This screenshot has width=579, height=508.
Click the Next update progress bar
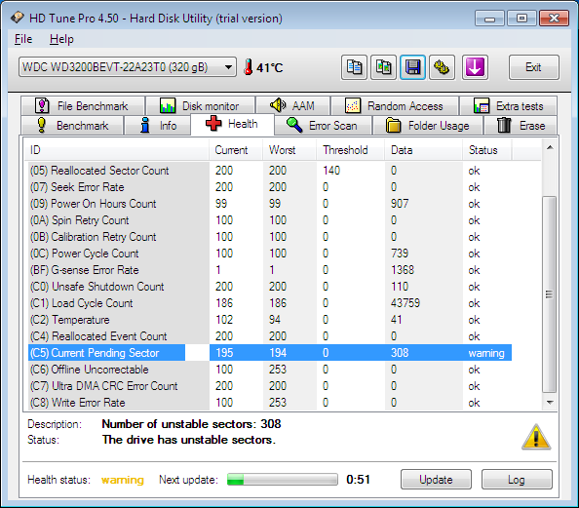(x=282, y=480)
